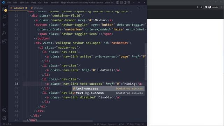224x126 pixels.
Task: Select the text-success autocomplete suggestion
Action: tap(108, 89)
